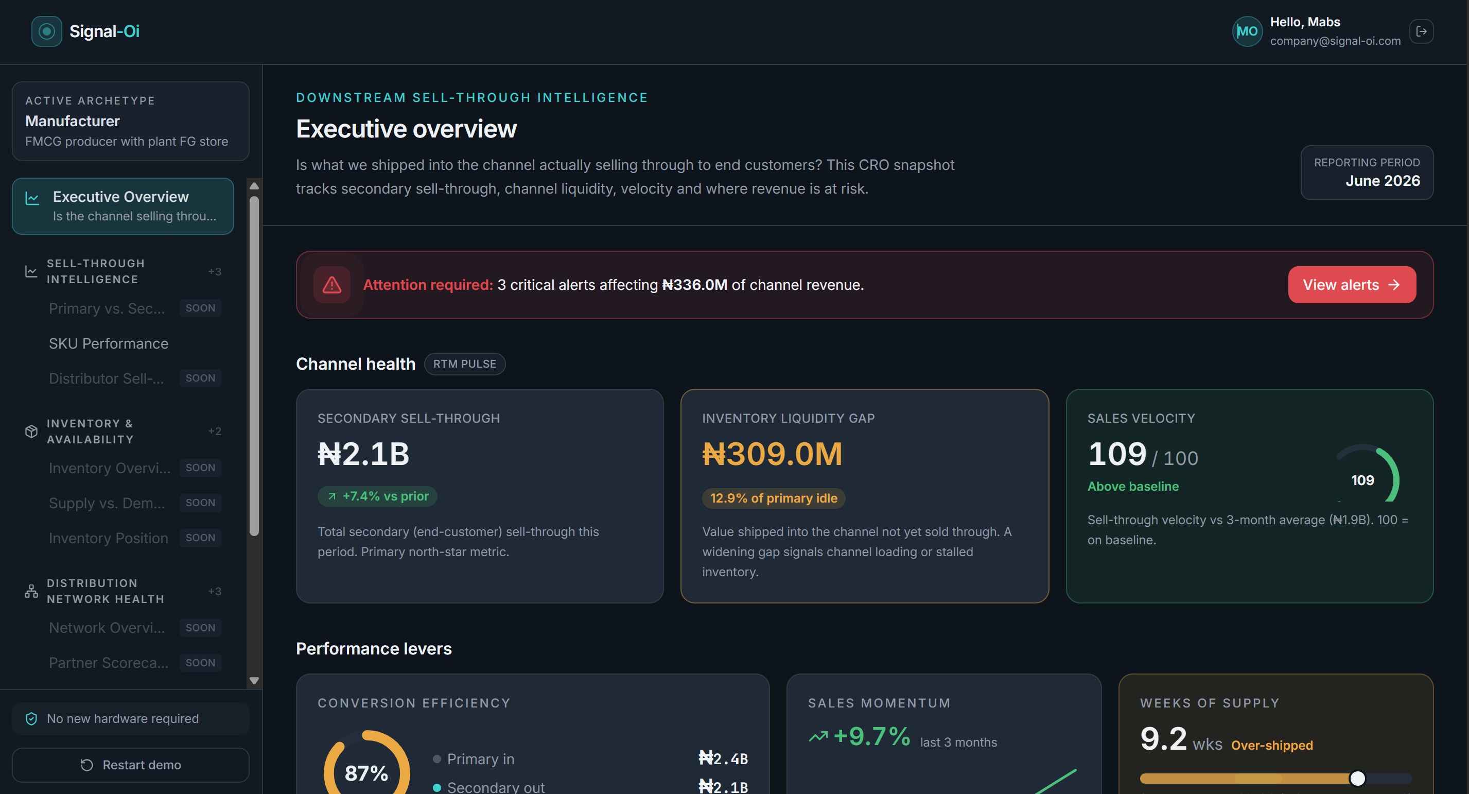The height and width of the screenshot is (794, 1469).
Task: Click the Inventory & Availability box icon
Action: [31, 431]
